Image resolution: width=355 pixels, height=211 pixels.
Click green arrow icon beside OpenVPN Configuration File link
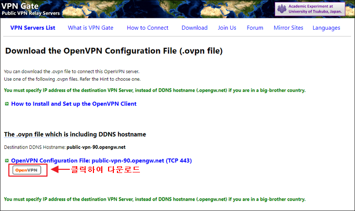(x=7, y=160)
